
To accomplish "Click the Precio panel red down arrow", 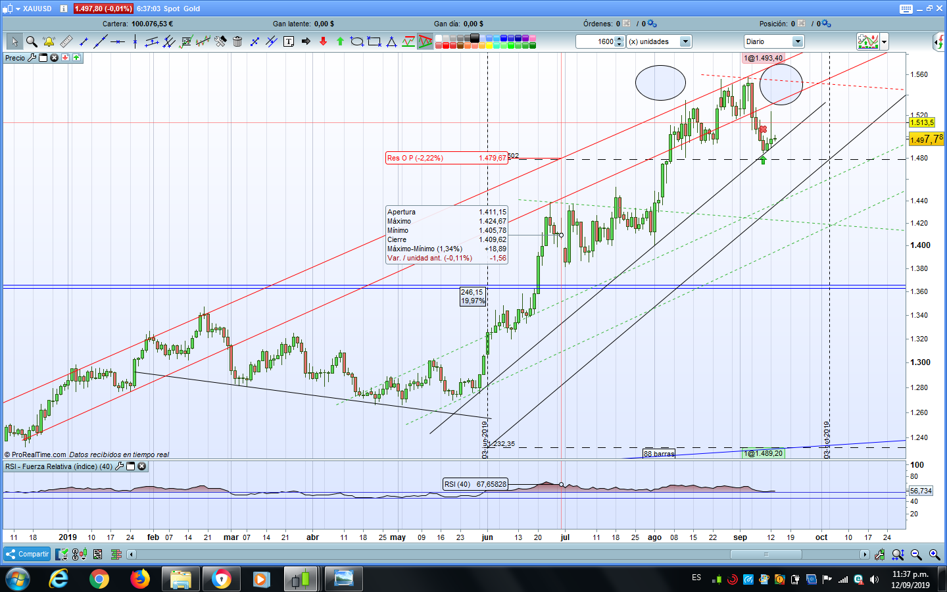I will point(65,58).
